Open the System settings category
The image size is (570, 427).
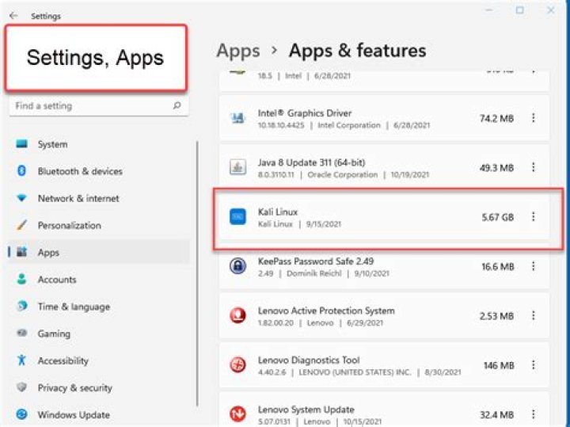(98, 144)
